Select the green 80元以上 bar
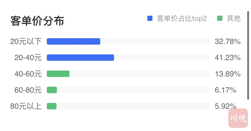Screen dimensions: 251x131 coord(51,106)
